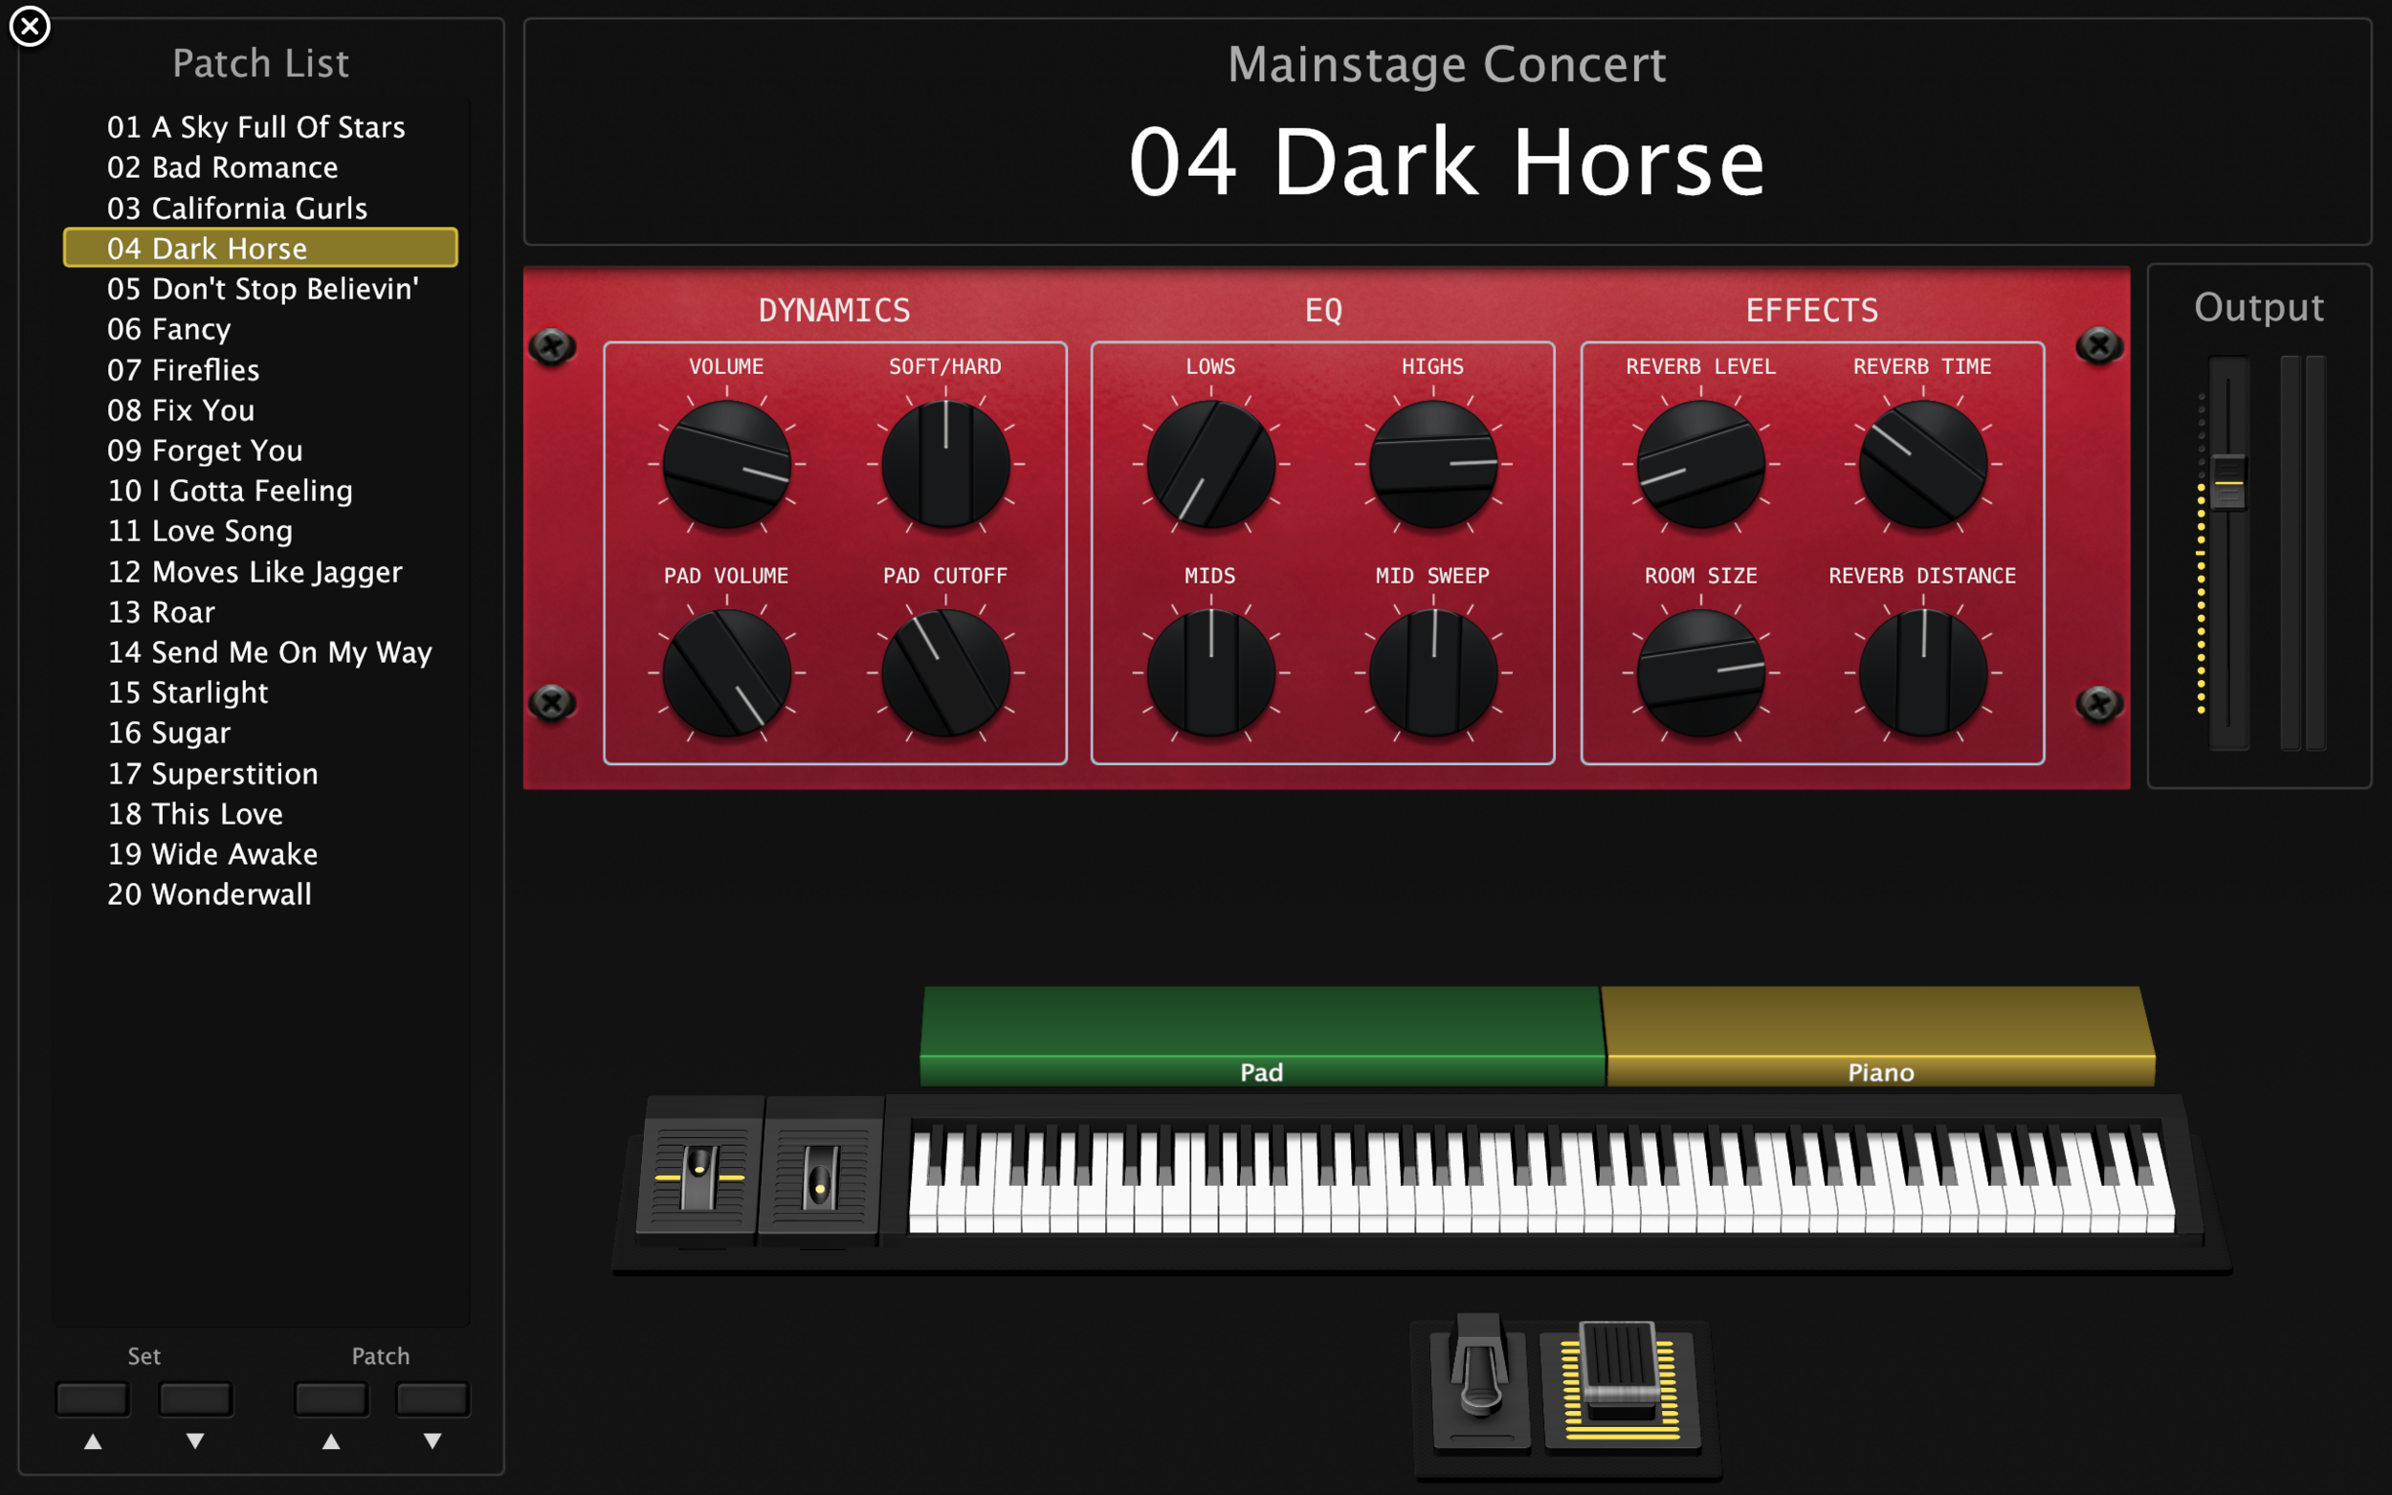This screenshot has height=1495, width=2392.
Task: Click the yellow Piano keyboard layer zone
Action: click(1880, 1036)
